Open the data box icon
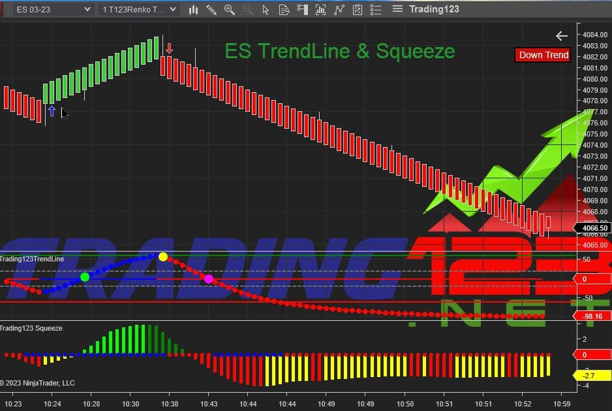Screen dimensions: 612x411 click(x=284, y=10)
